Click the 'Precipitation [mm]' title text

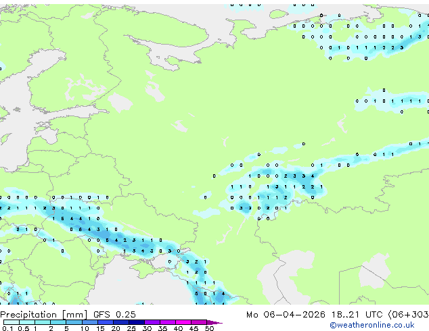coord(44,315)
